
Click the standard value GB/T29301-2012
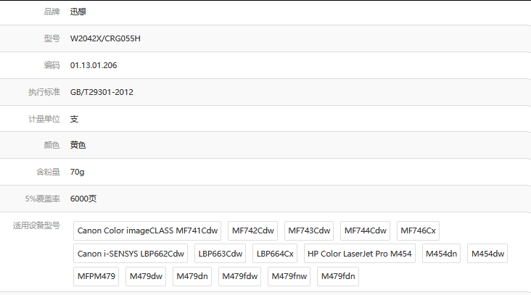click(102, 92)
